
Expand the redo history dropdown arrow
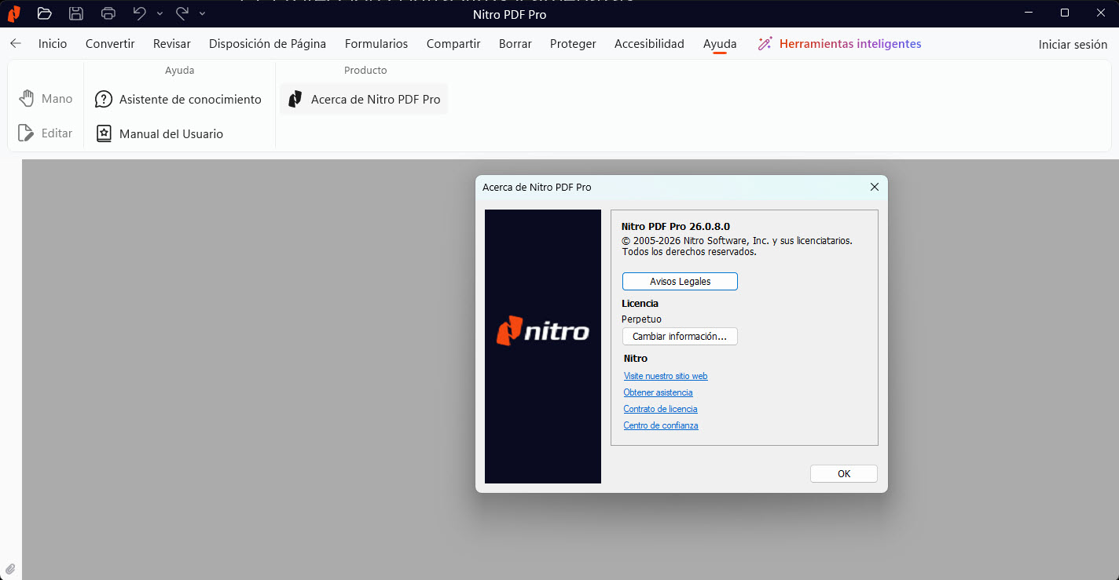(202, 13)
